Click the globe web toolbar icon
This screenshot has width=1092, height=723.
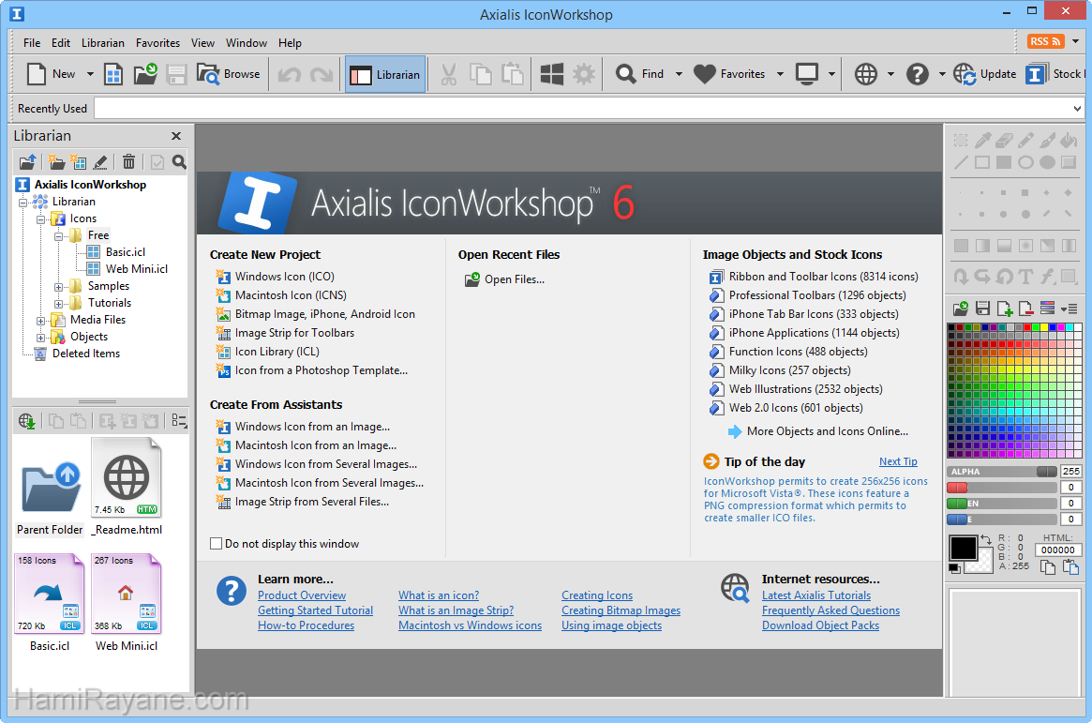(x=866, y=74)
